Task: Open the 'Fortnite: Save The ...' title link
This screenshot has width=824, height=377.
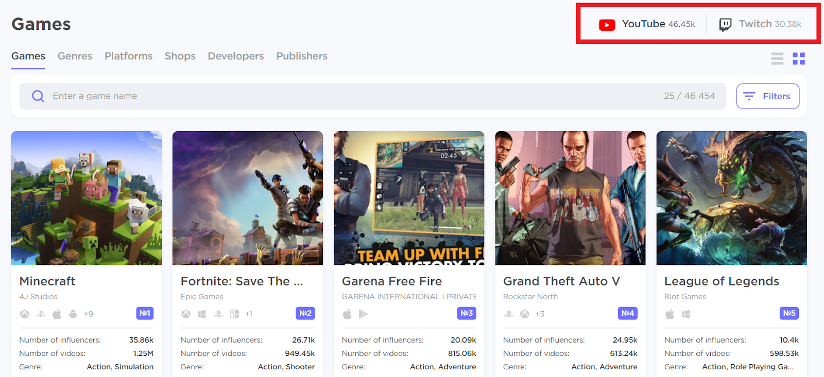Action: 242,281
